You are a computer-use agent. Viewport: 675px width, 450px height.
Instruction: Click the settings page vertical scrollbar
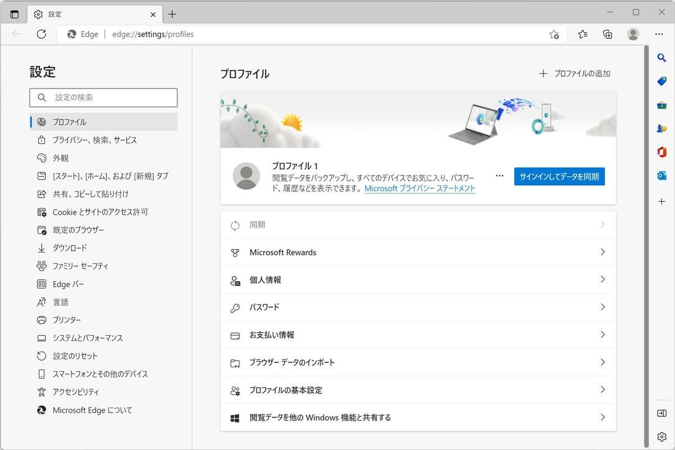pyautogui.click(x=646, y=245)
